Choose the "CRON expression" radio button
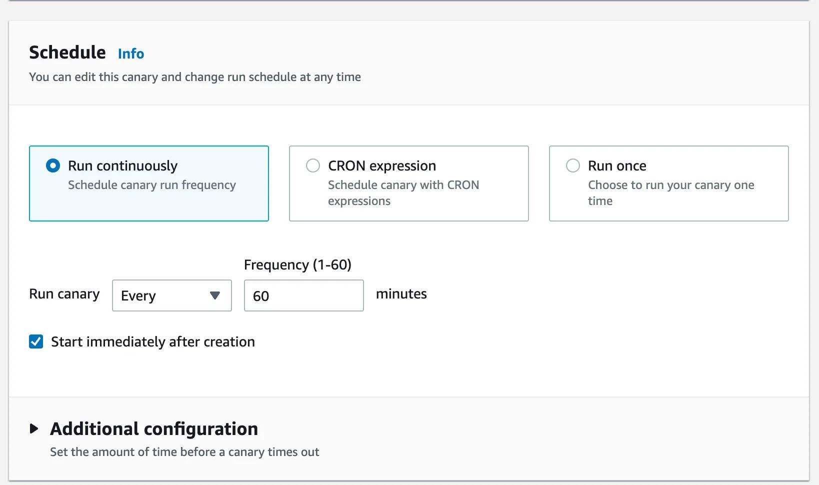Screen dimensions: 819x485 pos(312,165)
